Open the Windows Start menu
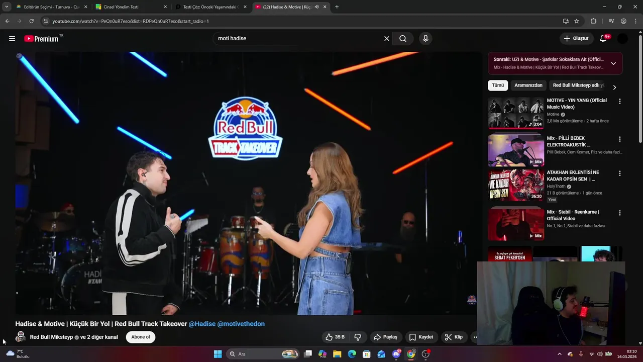The height and width of the screenshot is (362, 643). click(218, 354)
